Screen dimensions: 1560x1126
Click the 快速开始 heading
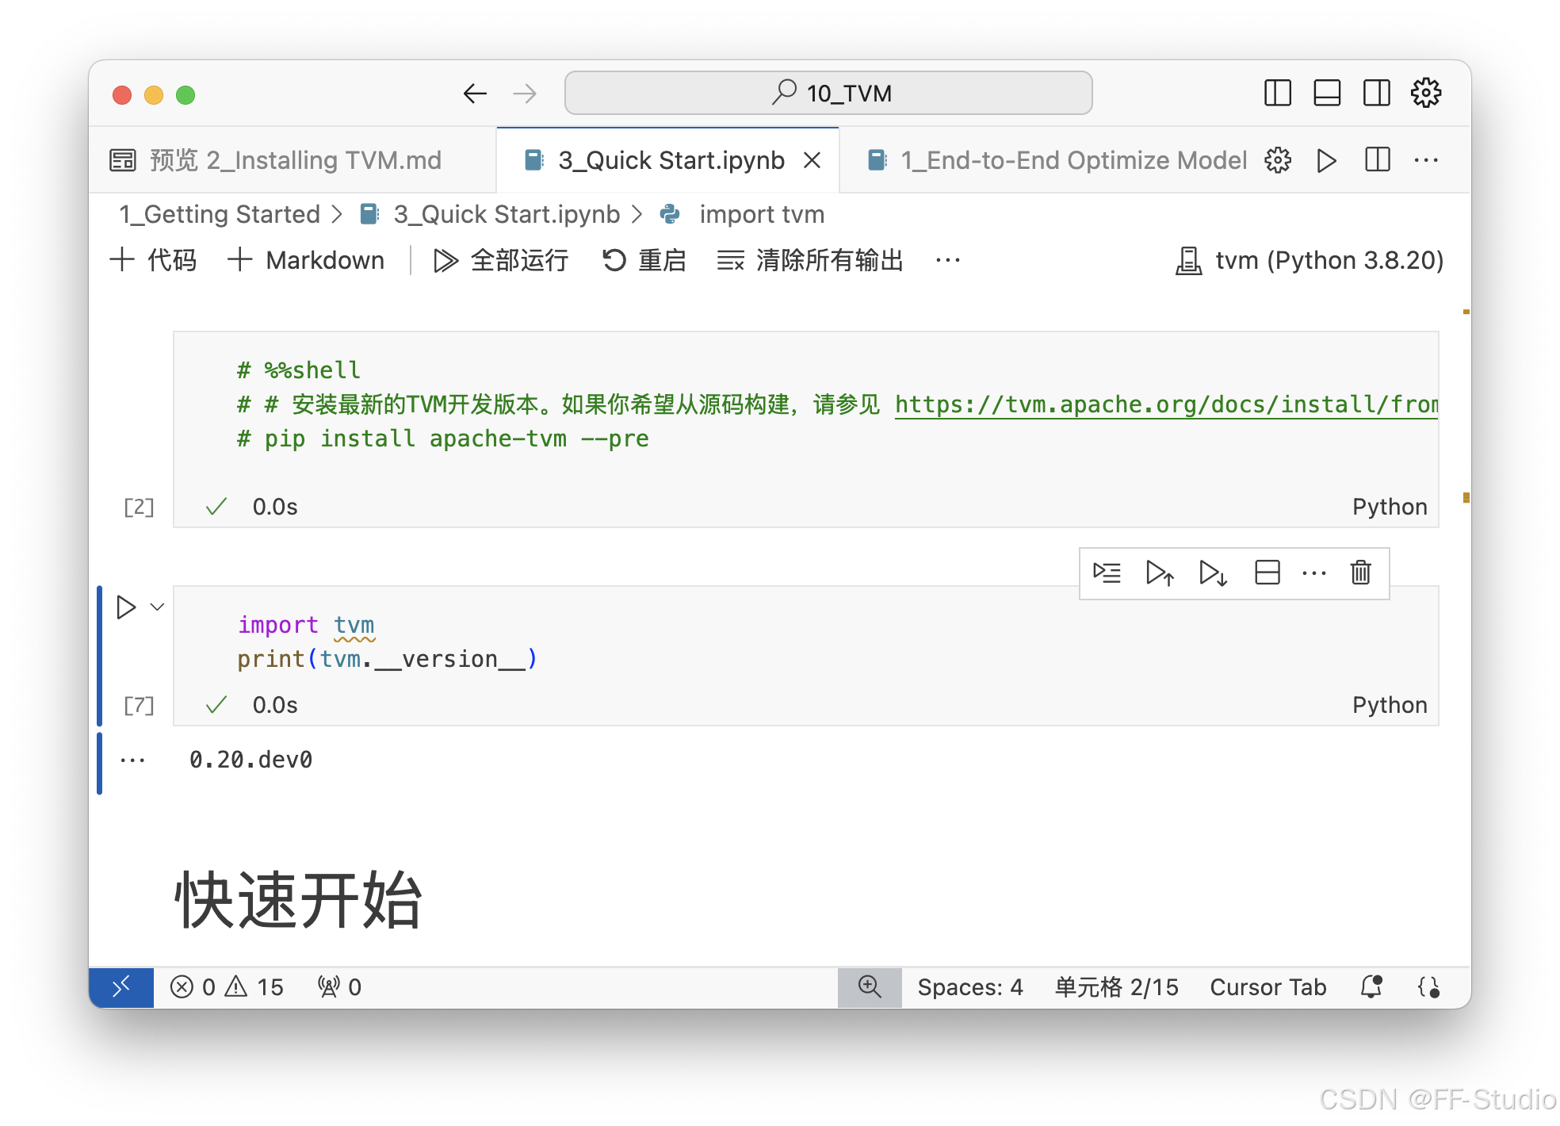pos(298,899)
